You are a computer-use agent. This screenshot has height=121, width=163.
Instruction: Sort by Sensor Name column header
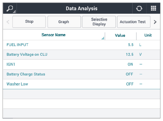point(54,35)
